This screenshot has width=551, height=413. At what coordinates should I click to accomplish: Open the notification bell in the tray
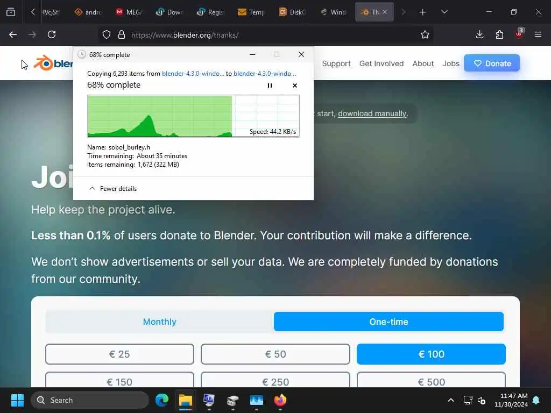click(x=536, y=400)
